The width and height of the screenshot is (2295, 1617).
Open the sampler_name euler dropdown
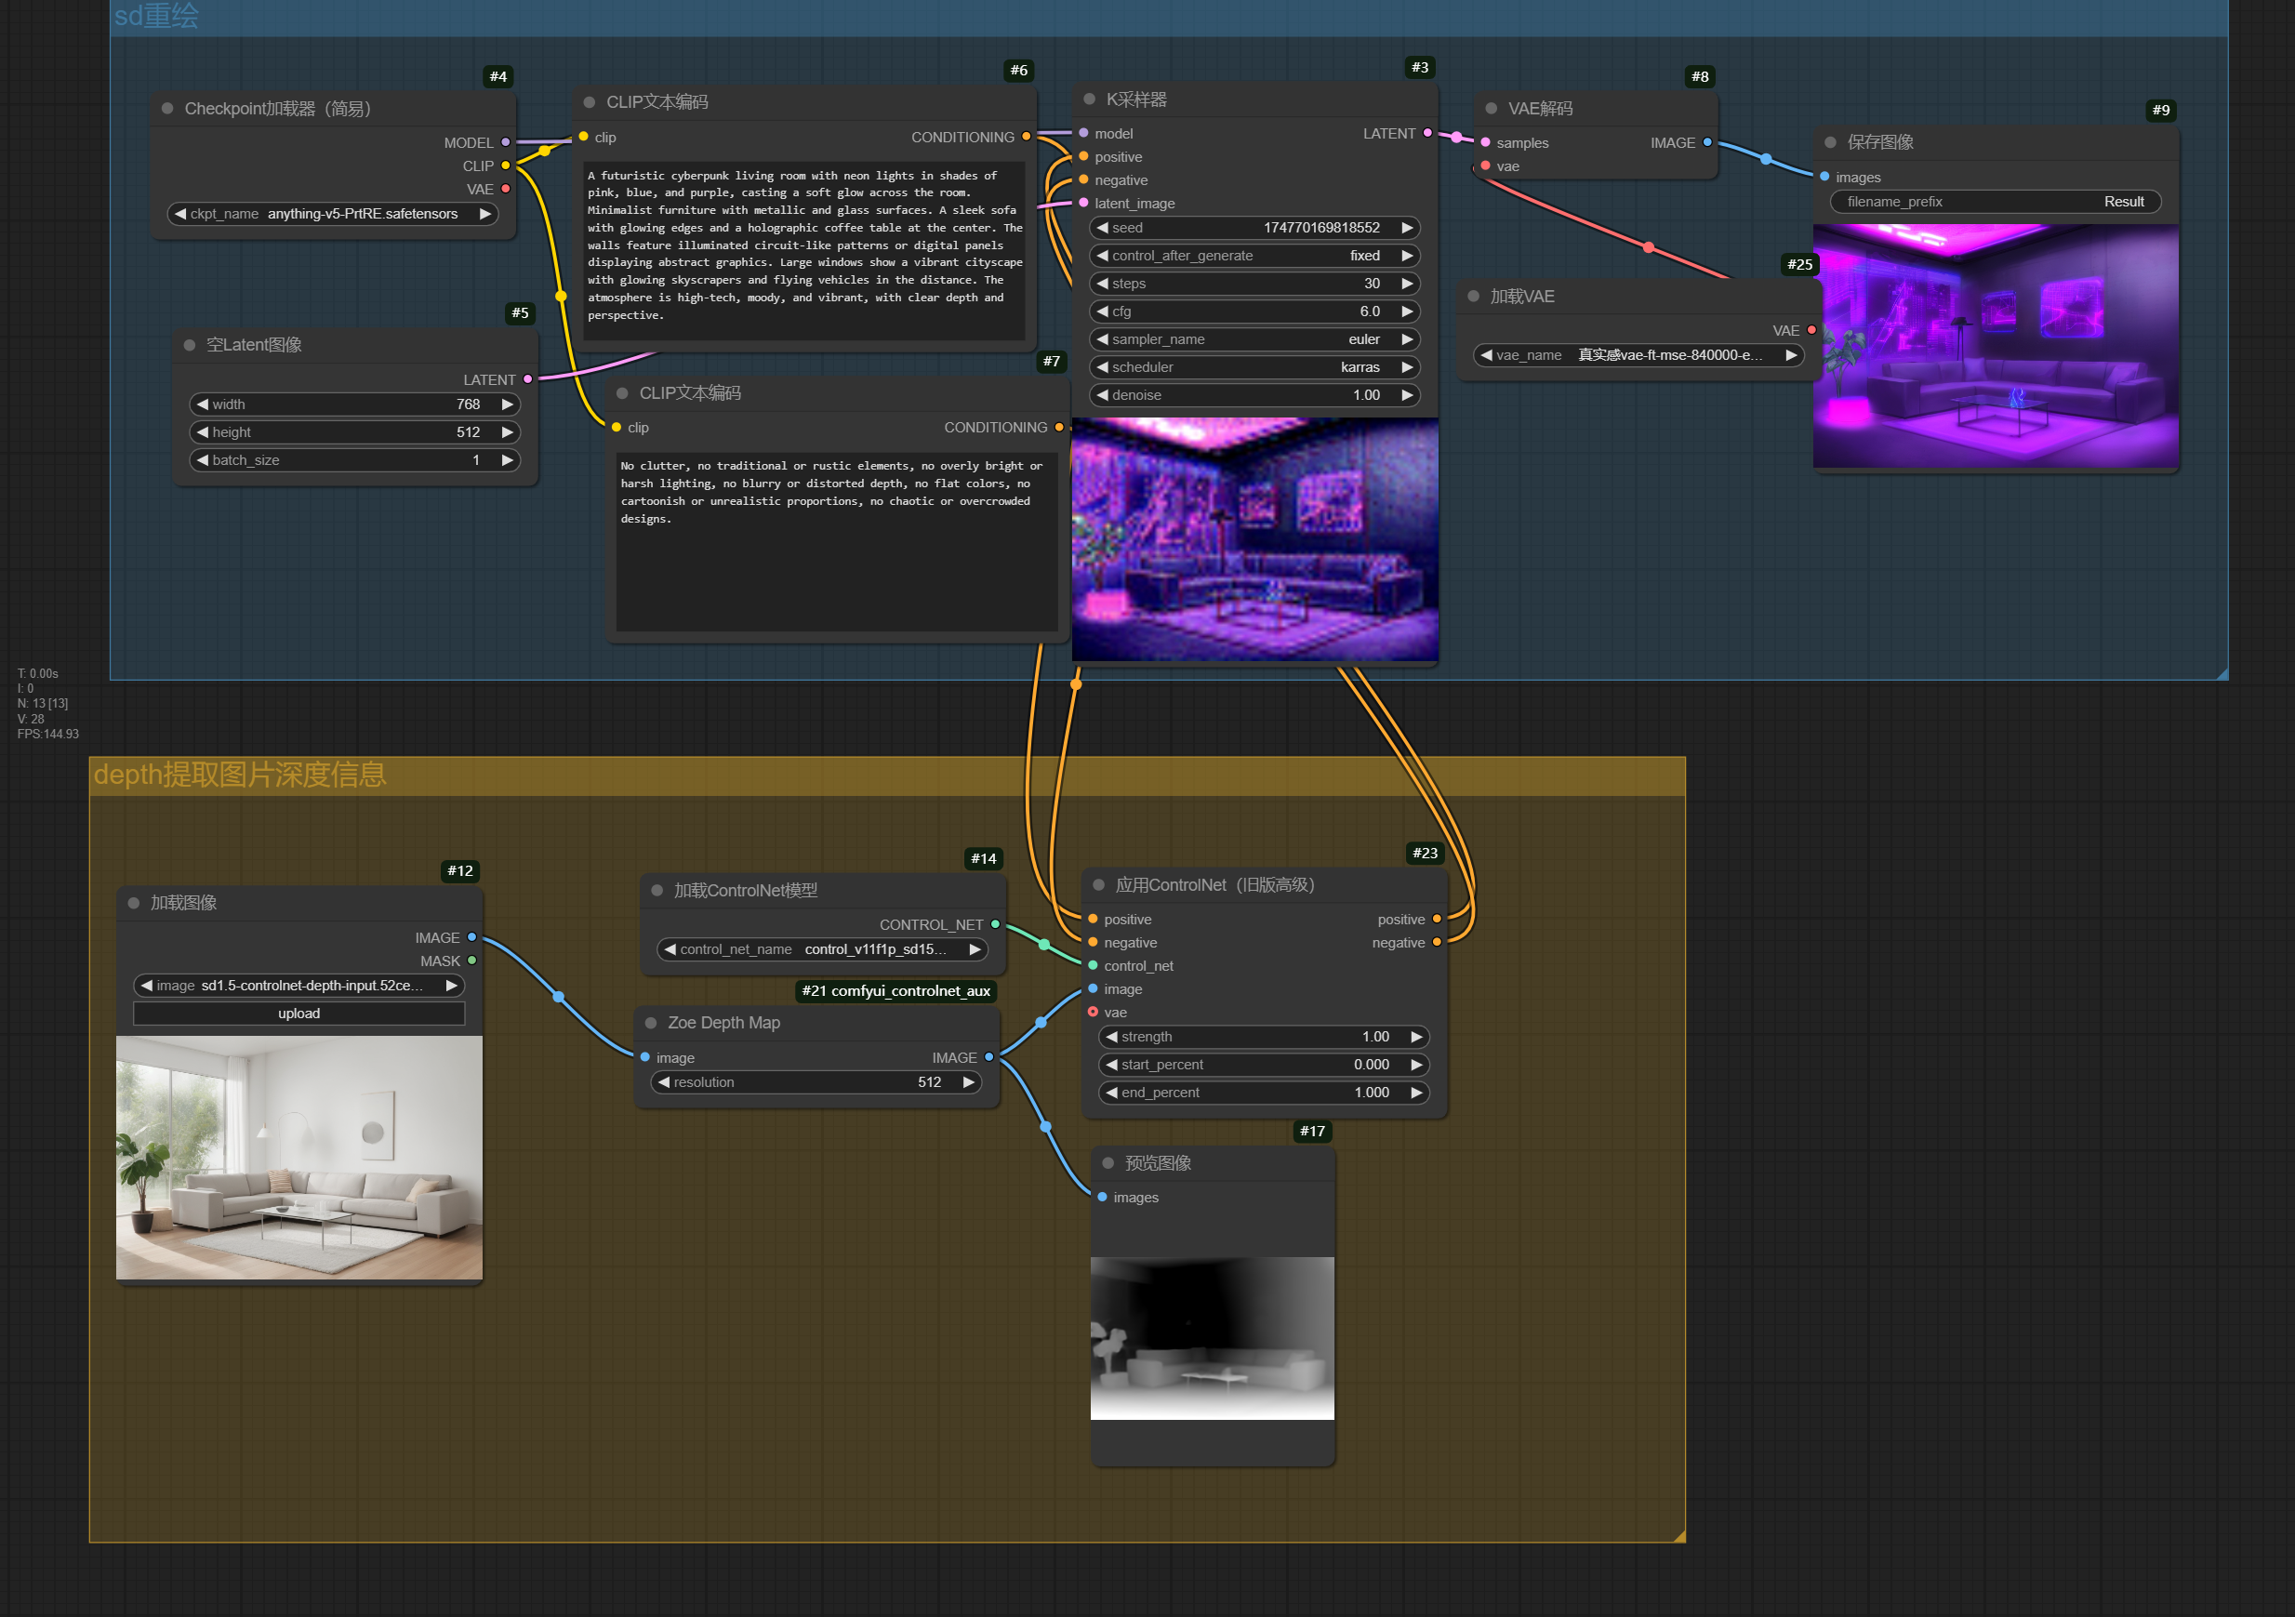click(1254, 338)
